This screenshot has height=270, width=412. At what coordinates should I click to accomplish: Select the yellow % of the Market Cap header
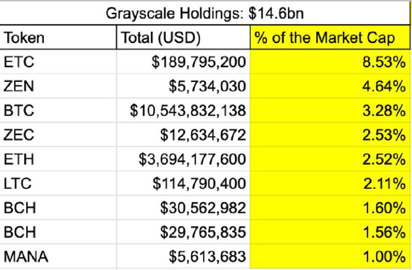(330, 37)
